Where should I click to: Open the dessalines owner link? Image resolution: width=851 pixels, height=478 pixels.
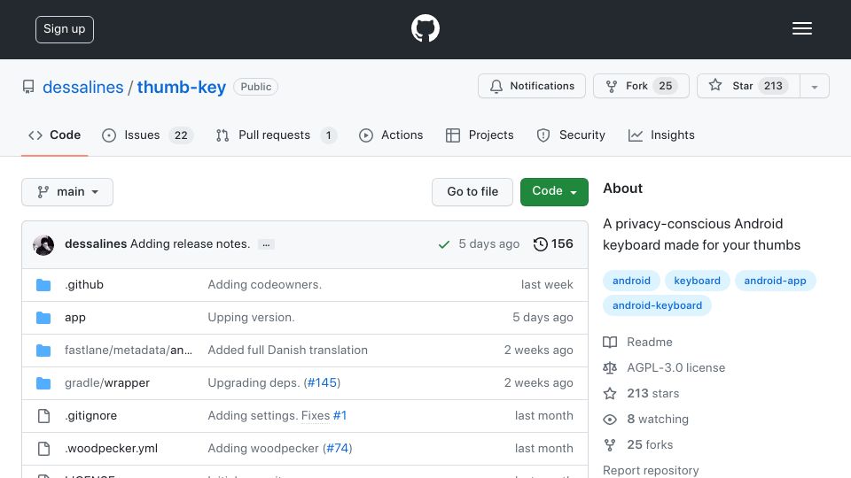click(83, 88)
